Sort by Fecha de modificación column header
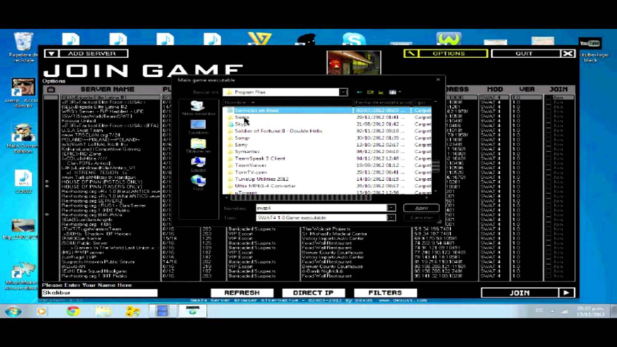The width and height of the screenshot is (617, 347). (383, 102)
